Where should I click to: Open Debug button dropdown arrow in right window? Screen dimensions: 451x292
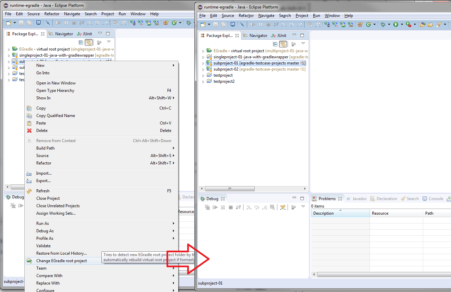pos(389,24)
